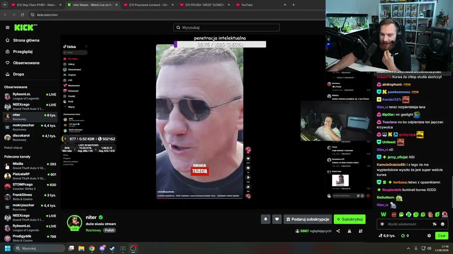453x254 pixels.
Task: Expand followed list with Pokaż więcej
Action: coord(13,147)
